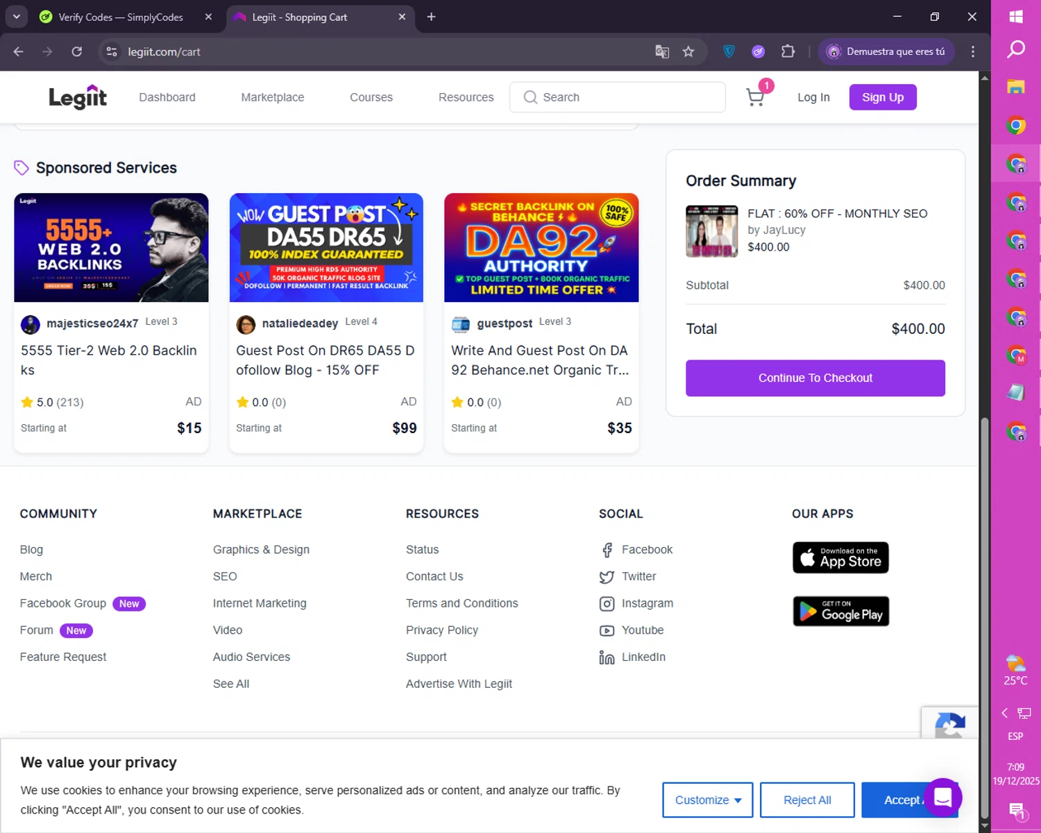Screen dimensions: 1041x833
Task: Open the Marketplace nav menu
Action: pos(273,97)
